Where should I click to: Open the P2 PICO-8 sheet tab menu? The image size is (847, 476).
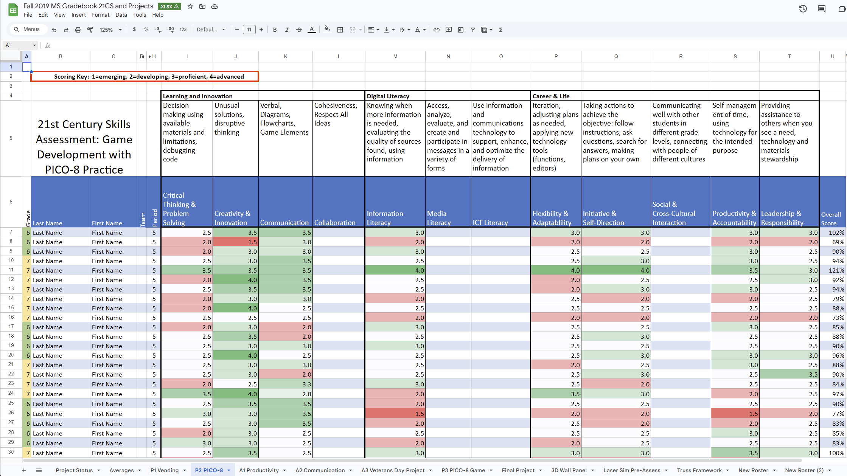(229, 470)
